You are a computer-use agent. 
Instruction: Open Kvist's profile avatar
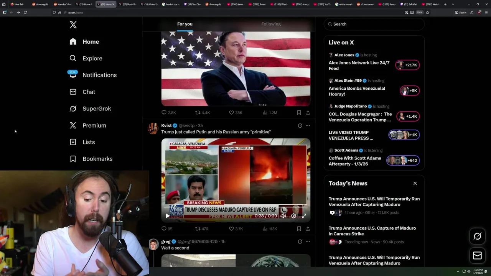pos(153,128)
